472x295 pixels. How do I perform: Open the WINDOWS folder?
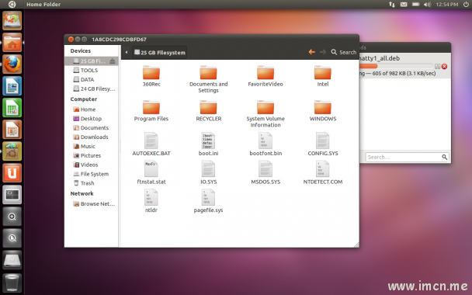[323, 111]
